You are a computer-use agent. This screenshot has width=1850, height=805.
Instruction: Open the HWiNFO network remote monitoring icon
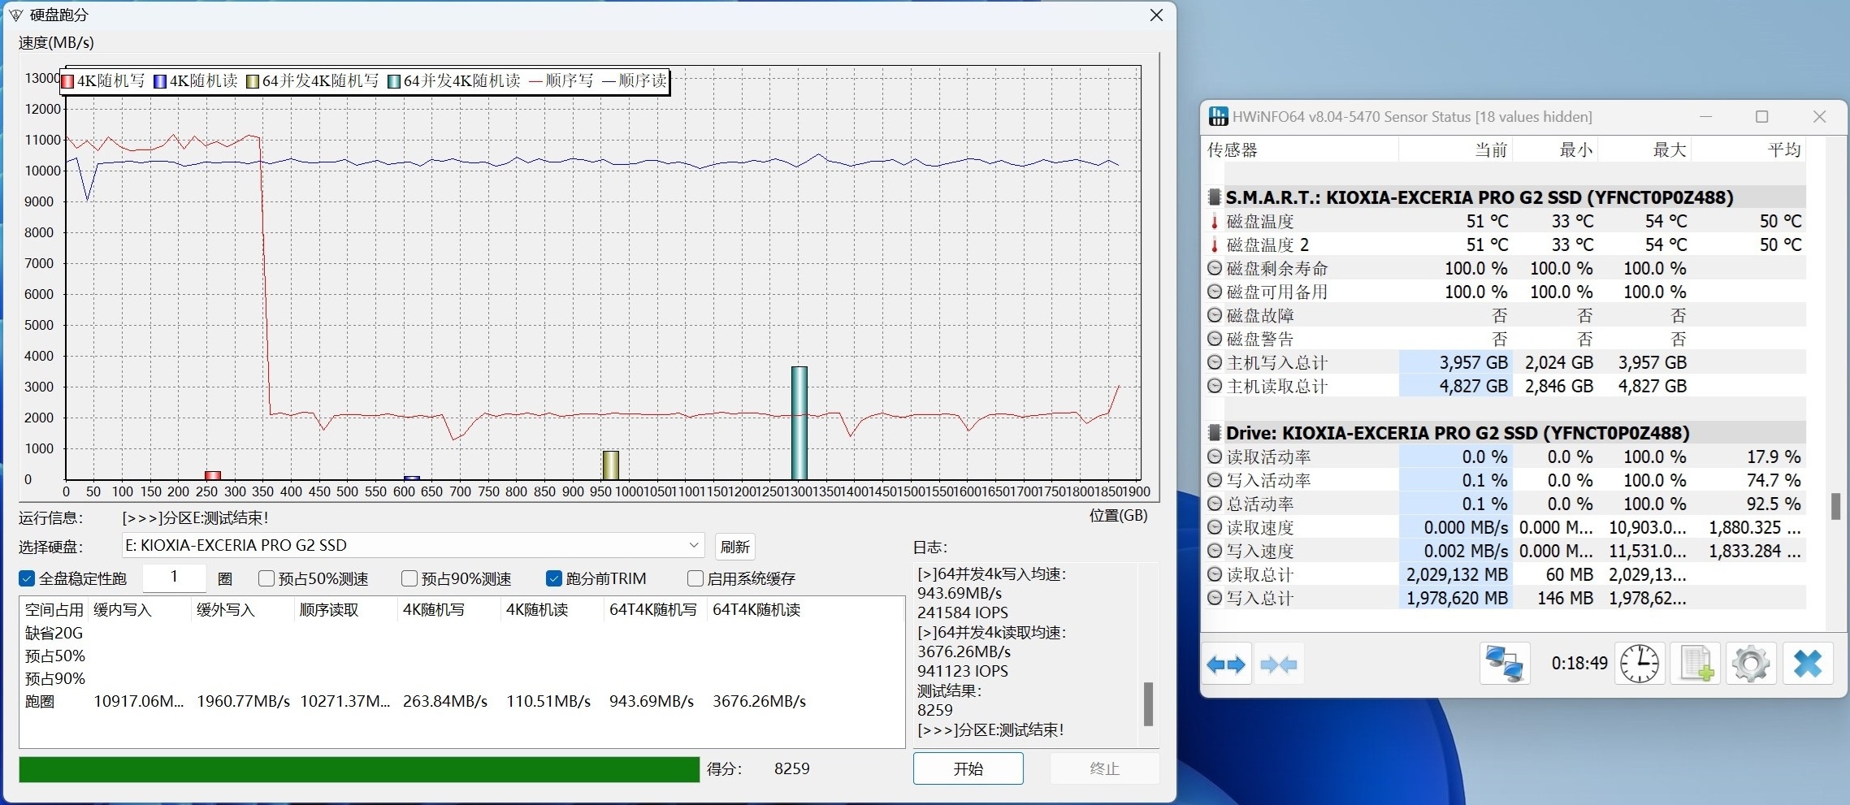(x=1504, y=664)
